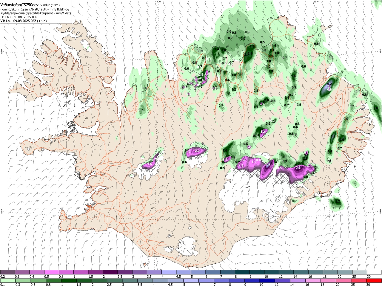Select the lower legend swatch labeled 2

tap(99, 280)
